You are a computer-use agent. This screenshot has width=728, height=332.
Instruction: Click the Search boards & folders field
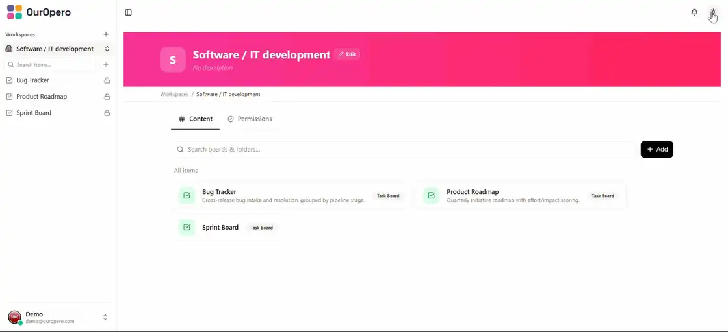(404, 150)
